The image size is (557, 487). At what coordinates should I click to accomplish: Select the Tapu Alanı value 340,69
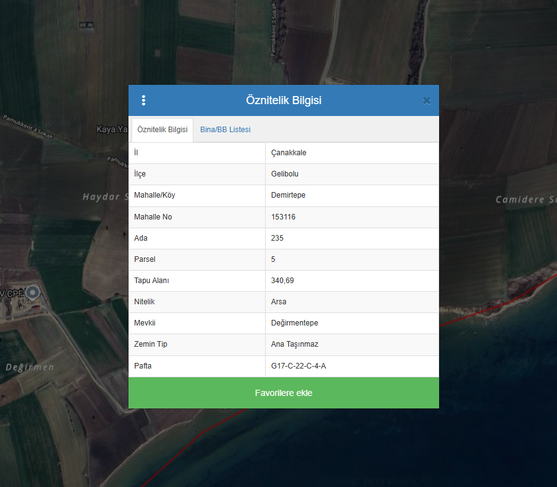tap(283, 281)
